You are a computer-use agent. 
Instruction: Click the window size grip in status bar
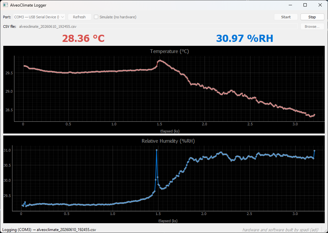click(x=326, y=231)
